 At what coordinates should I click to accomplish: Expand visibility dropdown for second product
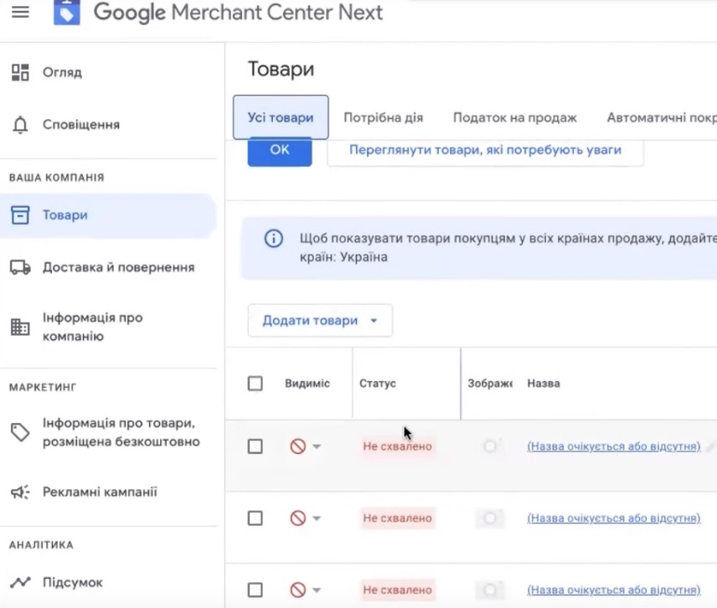[x=316, y=519]
